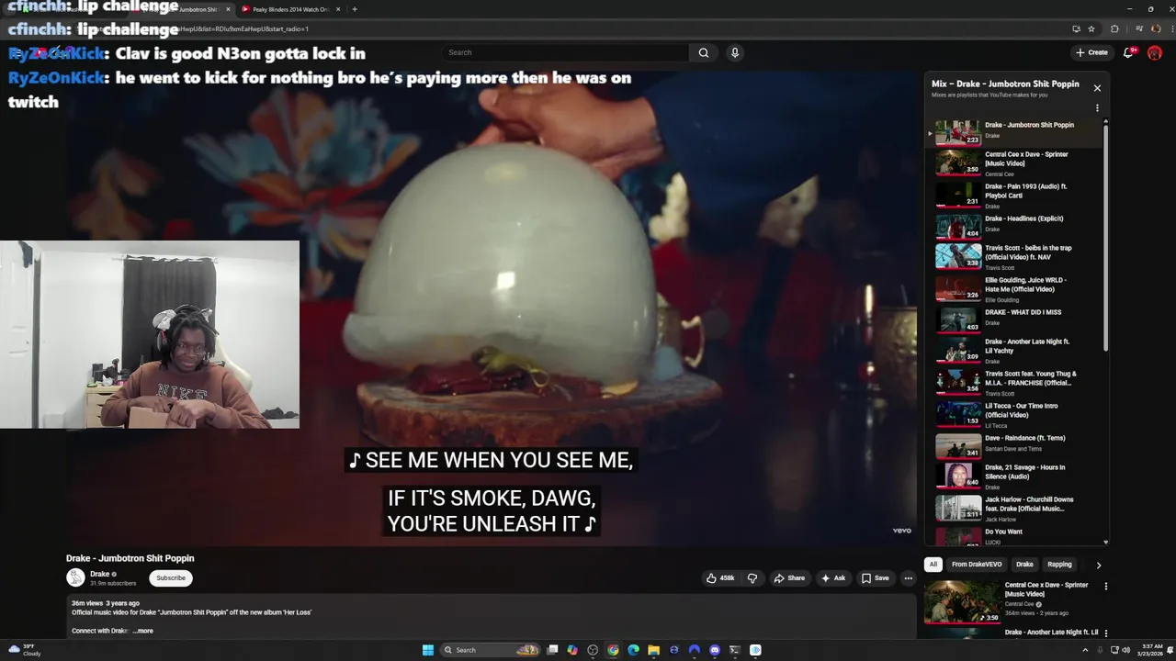Open Microsoft Edge from taskbar

(x=633, y=650)
